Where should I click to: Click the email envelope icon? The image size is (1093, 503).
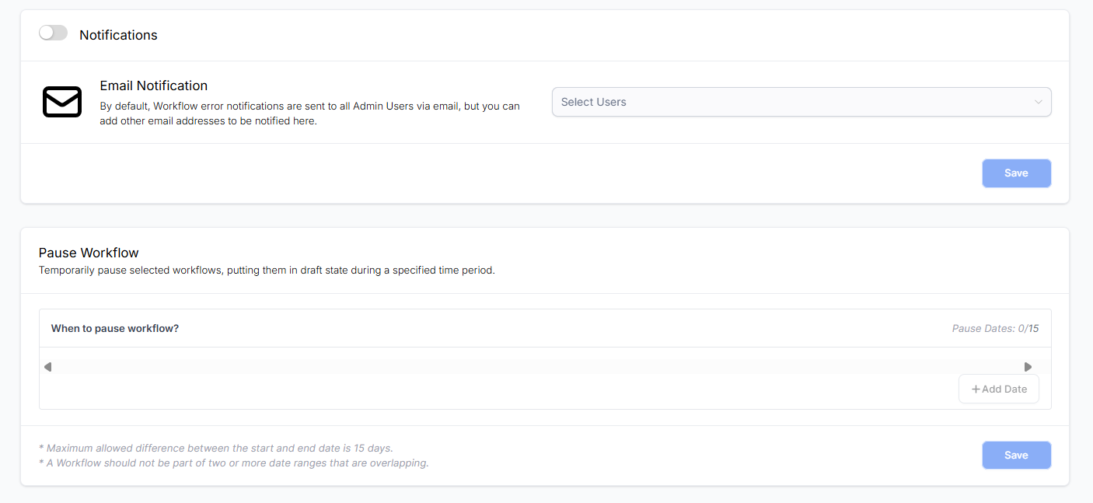pos(62,102)
